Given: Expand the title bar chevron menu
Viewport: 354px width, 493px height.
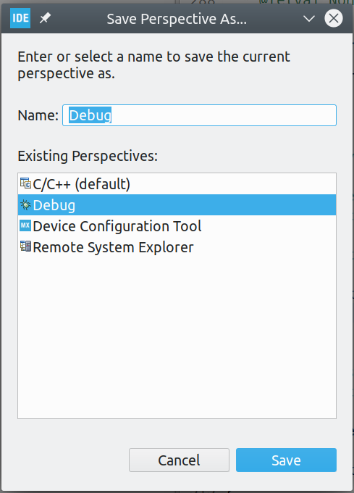Looking at the screenshot, I should [309, 19].
